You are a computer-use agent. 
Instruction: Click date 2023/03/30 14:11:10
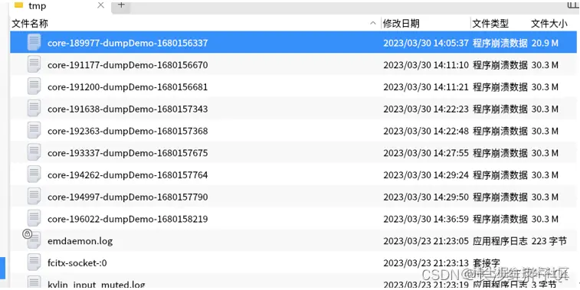pos(426,65)
